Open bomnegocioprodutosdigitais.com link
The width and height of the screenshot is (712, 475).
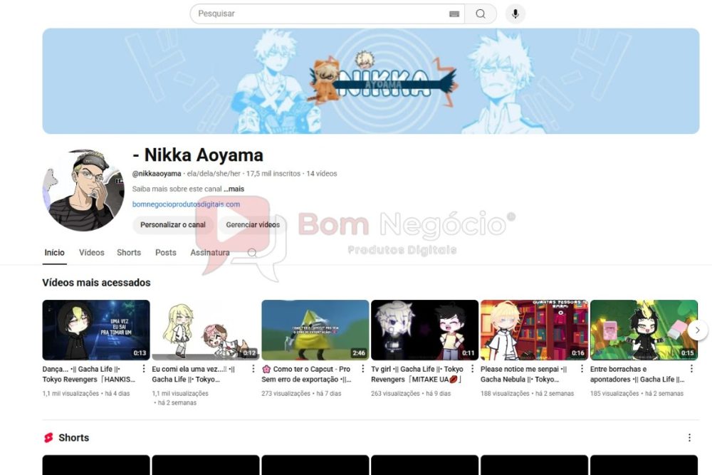[x=186, y=204]
